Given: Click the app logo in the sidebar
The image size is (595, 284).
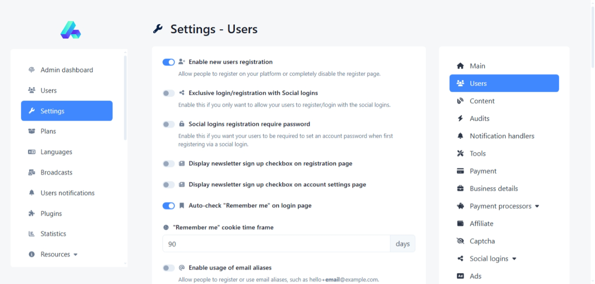Looking at the screenshot, I should [x=70, y=30].
